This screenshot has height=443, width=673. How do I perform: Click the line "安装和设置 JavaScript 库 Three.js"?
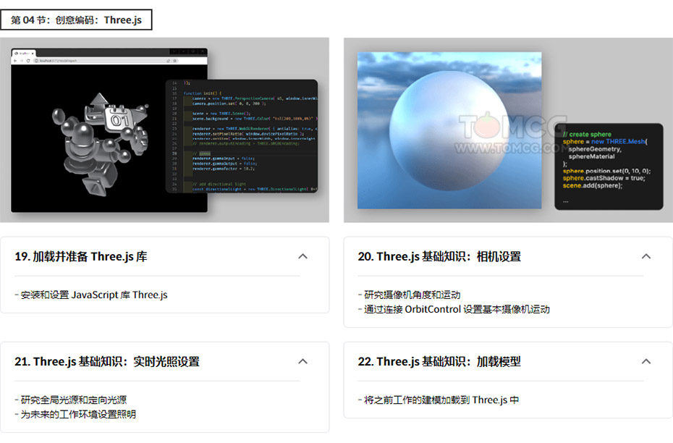pyautogui.click(x=94, y=295)
